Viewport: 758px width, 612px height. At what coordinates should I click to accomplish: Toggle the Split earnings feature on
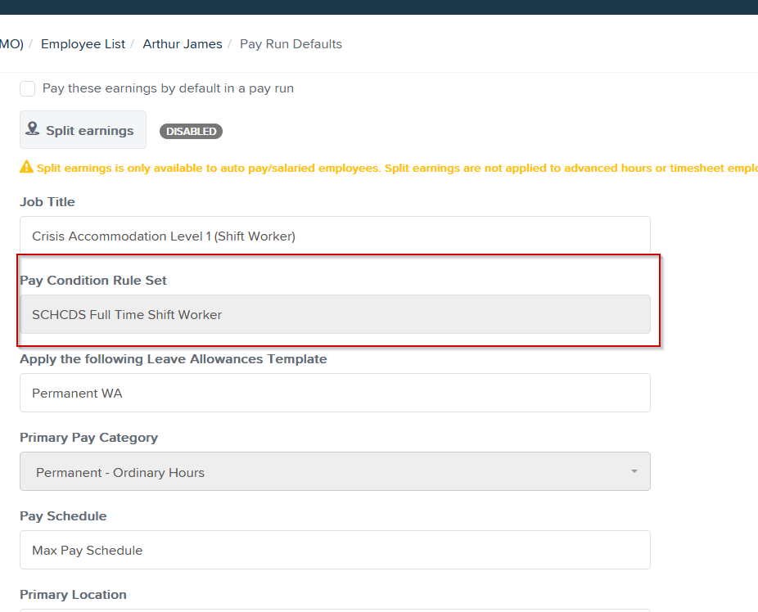pos(82,129)
